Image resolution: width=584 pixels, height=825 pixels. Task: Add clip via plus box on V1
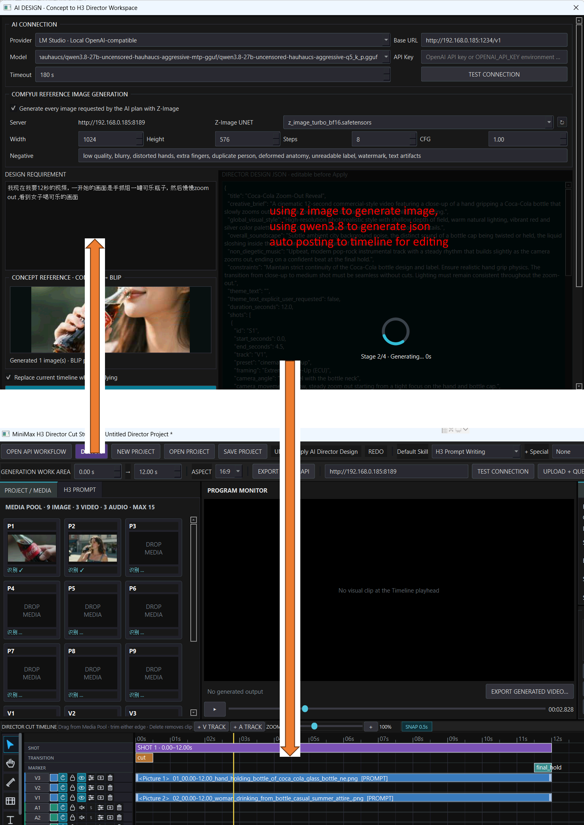click(101, 797)
